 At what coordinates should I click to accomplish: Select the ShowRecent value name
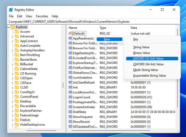[81, 122]
